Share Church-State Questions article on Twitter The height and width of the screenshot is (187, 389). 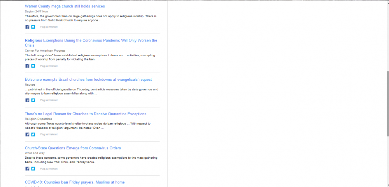[x=33, y=169]
